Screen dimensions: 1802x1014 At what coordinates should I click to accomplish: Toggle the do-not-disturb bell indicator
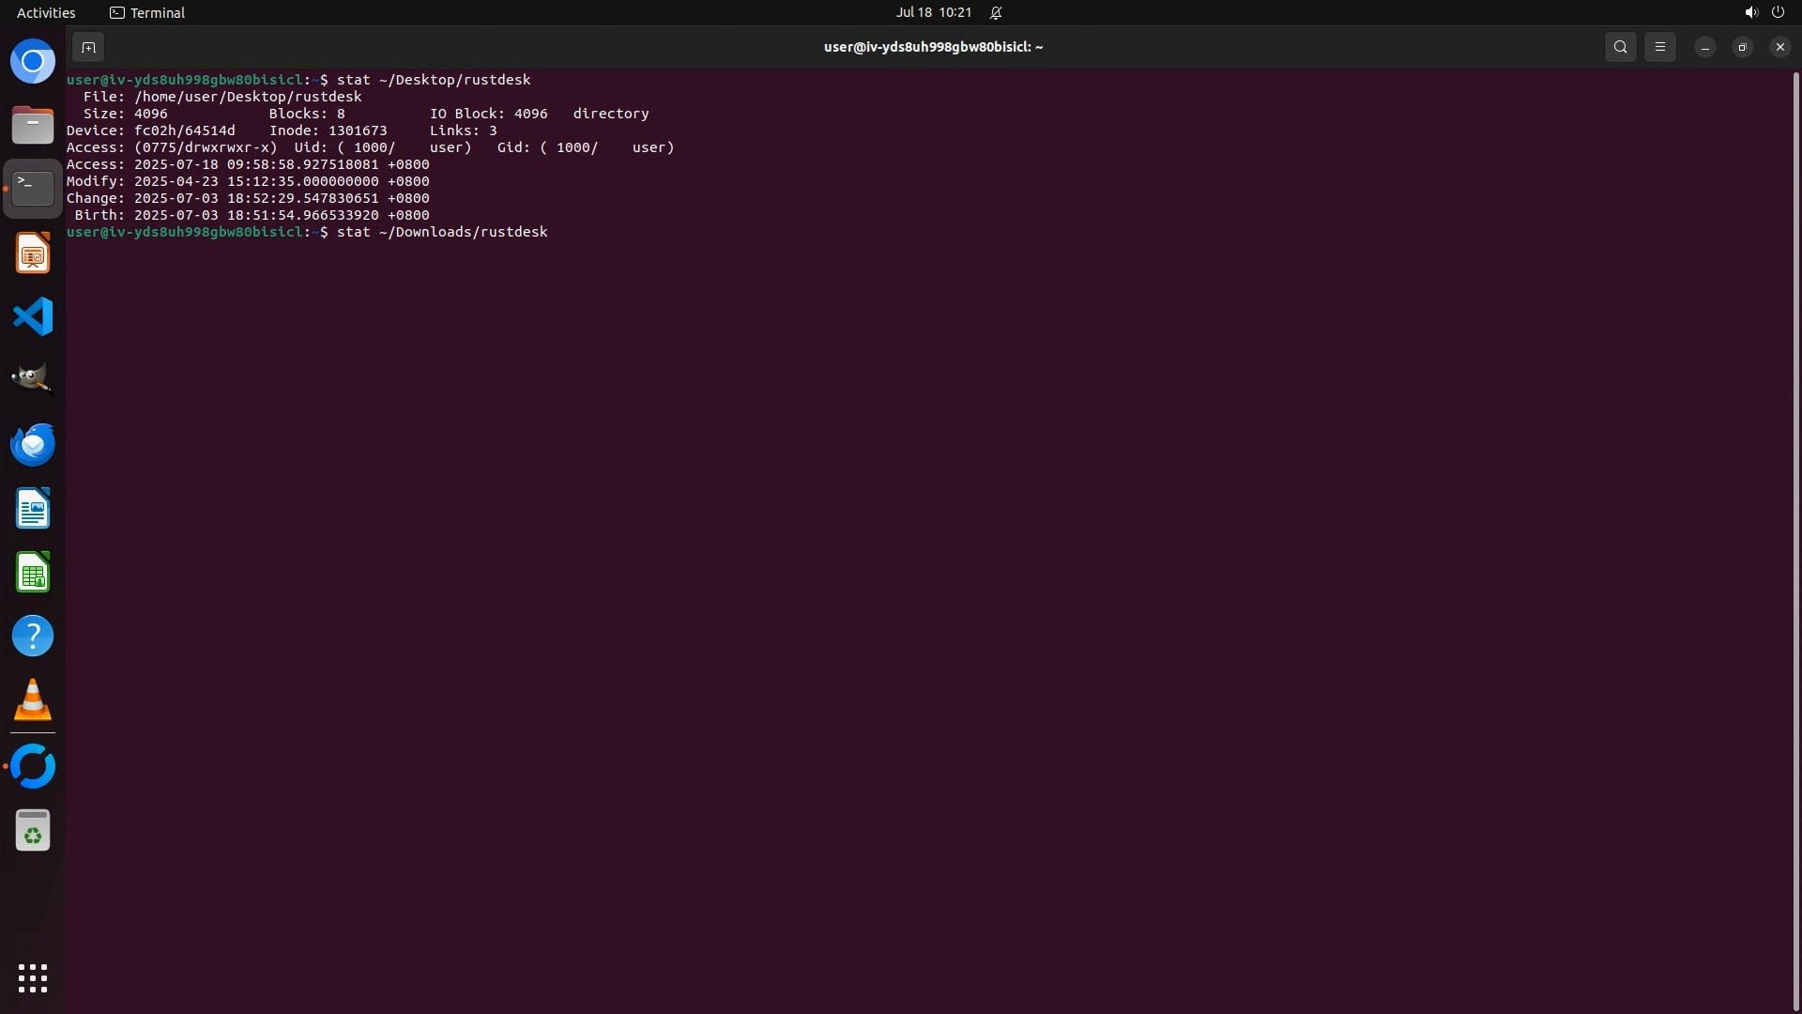[996, 12]
